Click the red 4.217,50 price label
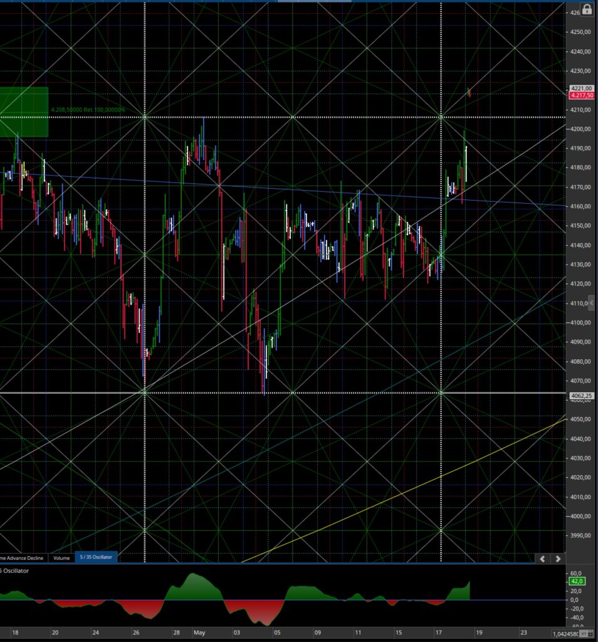The image size is (598, 642). (582, 95)
